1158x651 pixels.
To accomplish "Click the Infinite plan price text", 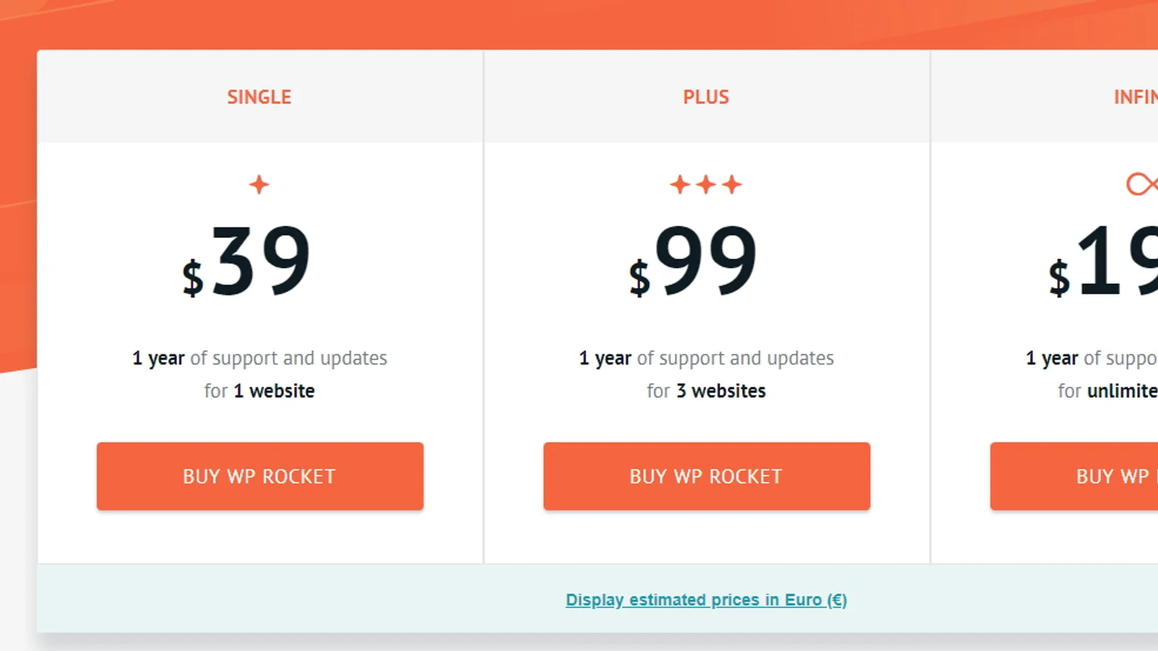I will (x=1103, y=260).
